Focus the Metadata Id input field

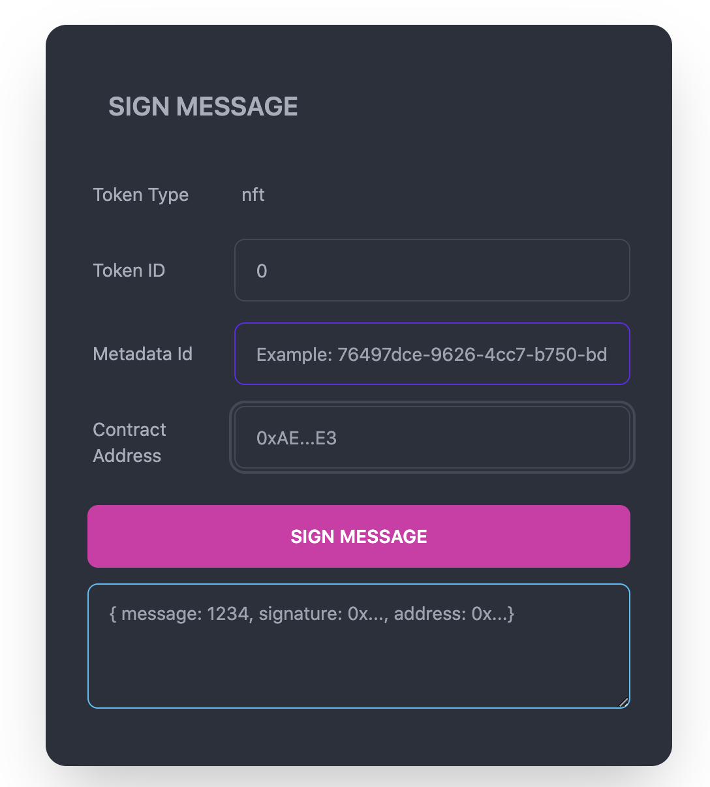432,354
